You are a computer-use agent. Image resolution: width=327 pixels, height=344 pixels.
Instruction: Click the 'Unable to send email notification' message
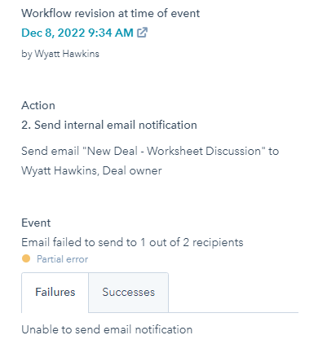107,329
